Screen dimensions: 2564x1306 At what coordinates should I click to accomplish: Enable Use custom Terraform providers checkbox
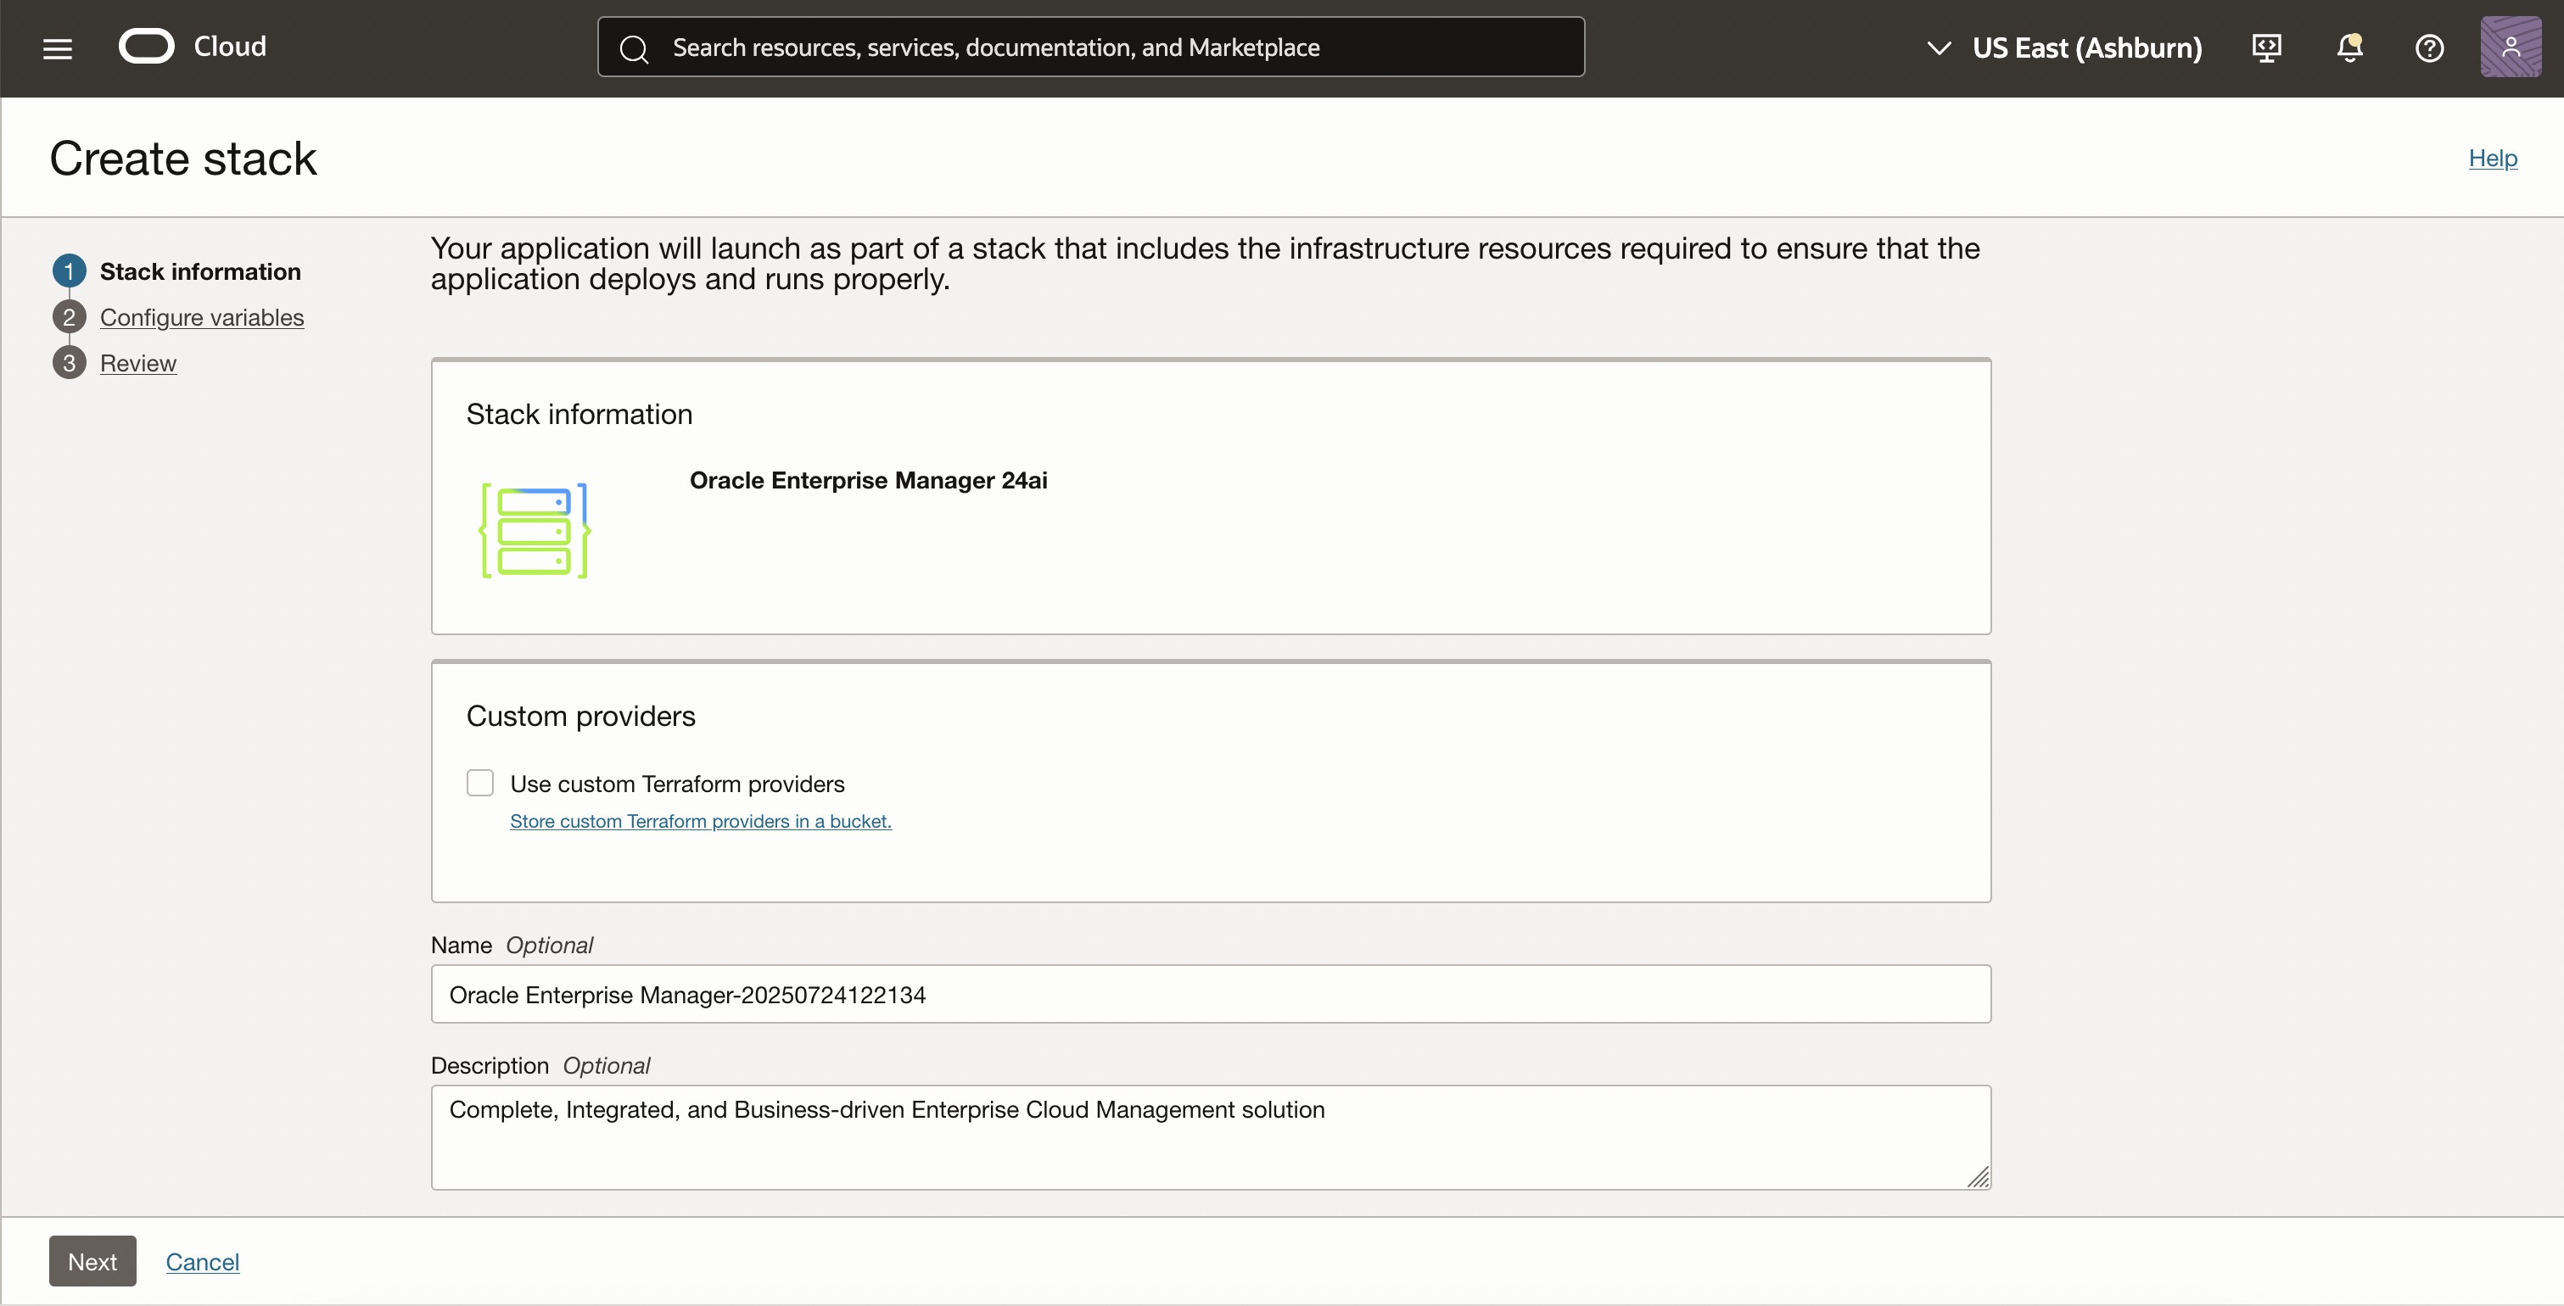point(479,783)
